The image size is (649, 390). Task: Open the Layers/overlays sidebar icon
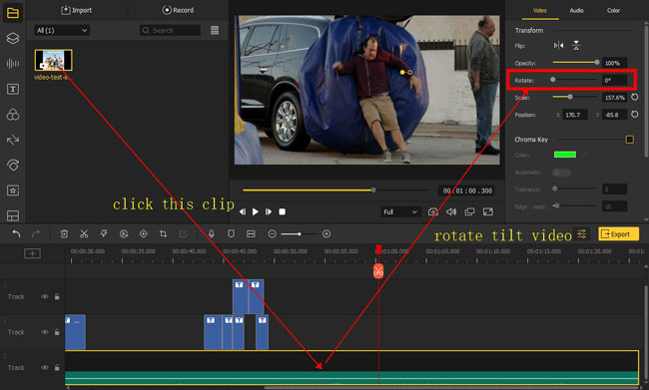click(x=13, y=38)
